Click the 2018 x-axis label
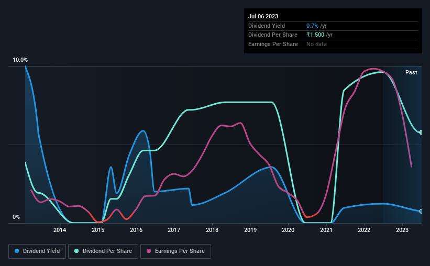Screen dimensions: 430x266 (212, 230)
